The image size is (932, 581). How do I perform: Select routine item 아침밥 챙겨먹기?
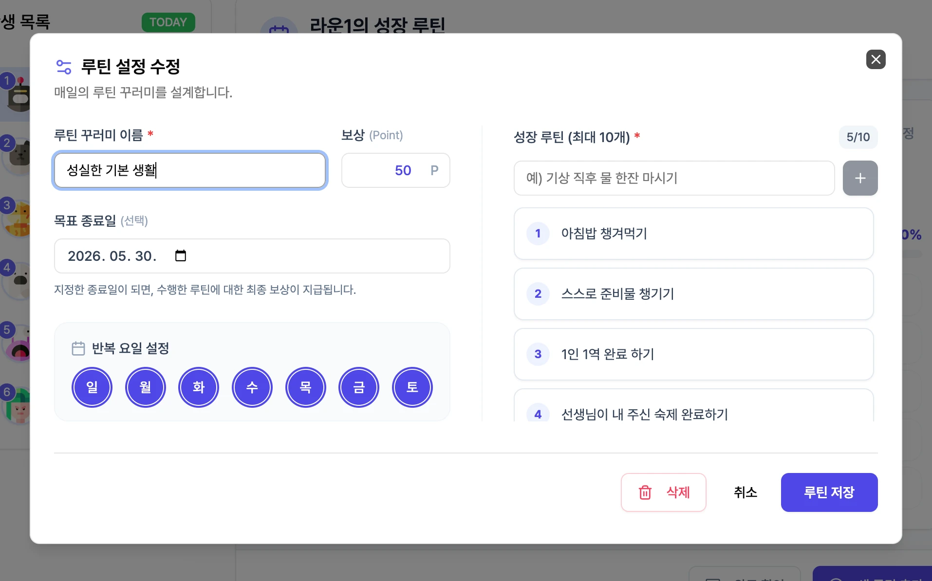pyautogui.click(x=693, y=234)
